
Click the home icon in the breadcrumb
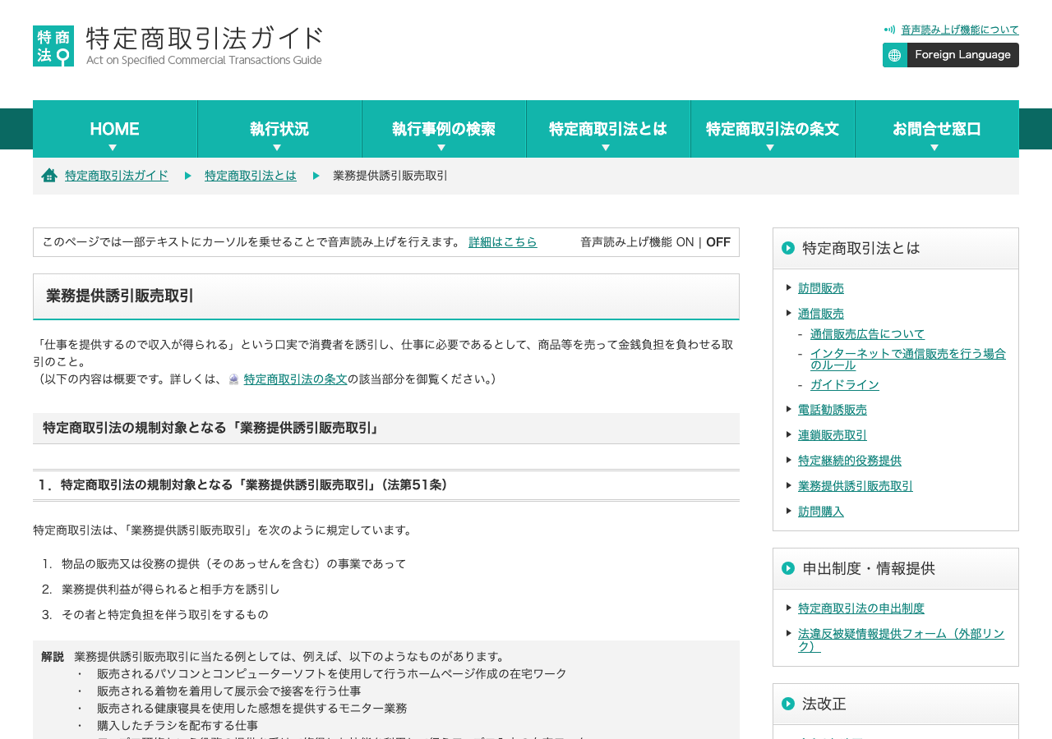click(x=49, y=175)
